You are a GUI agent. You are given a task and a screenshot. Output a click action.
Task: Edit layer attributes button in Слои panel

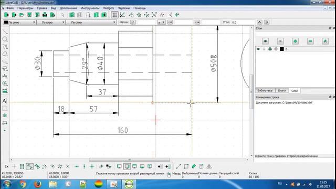tap(325, 41)
